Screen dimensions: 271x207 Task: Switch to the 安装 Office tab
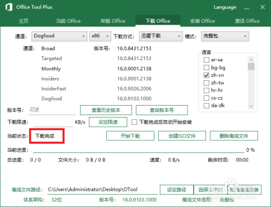tap(202, 21)
